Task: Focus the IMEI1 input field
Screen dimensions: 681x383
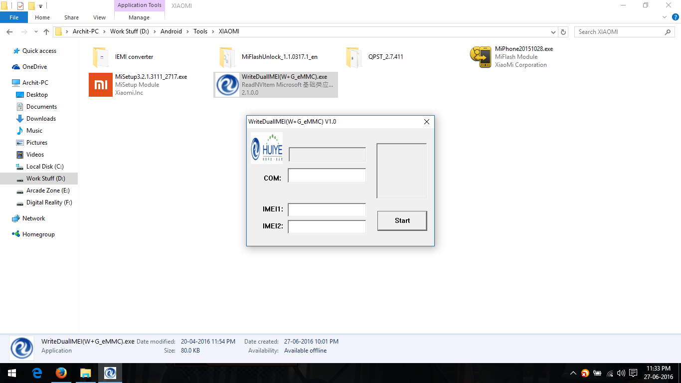Action: click(327, 210)
